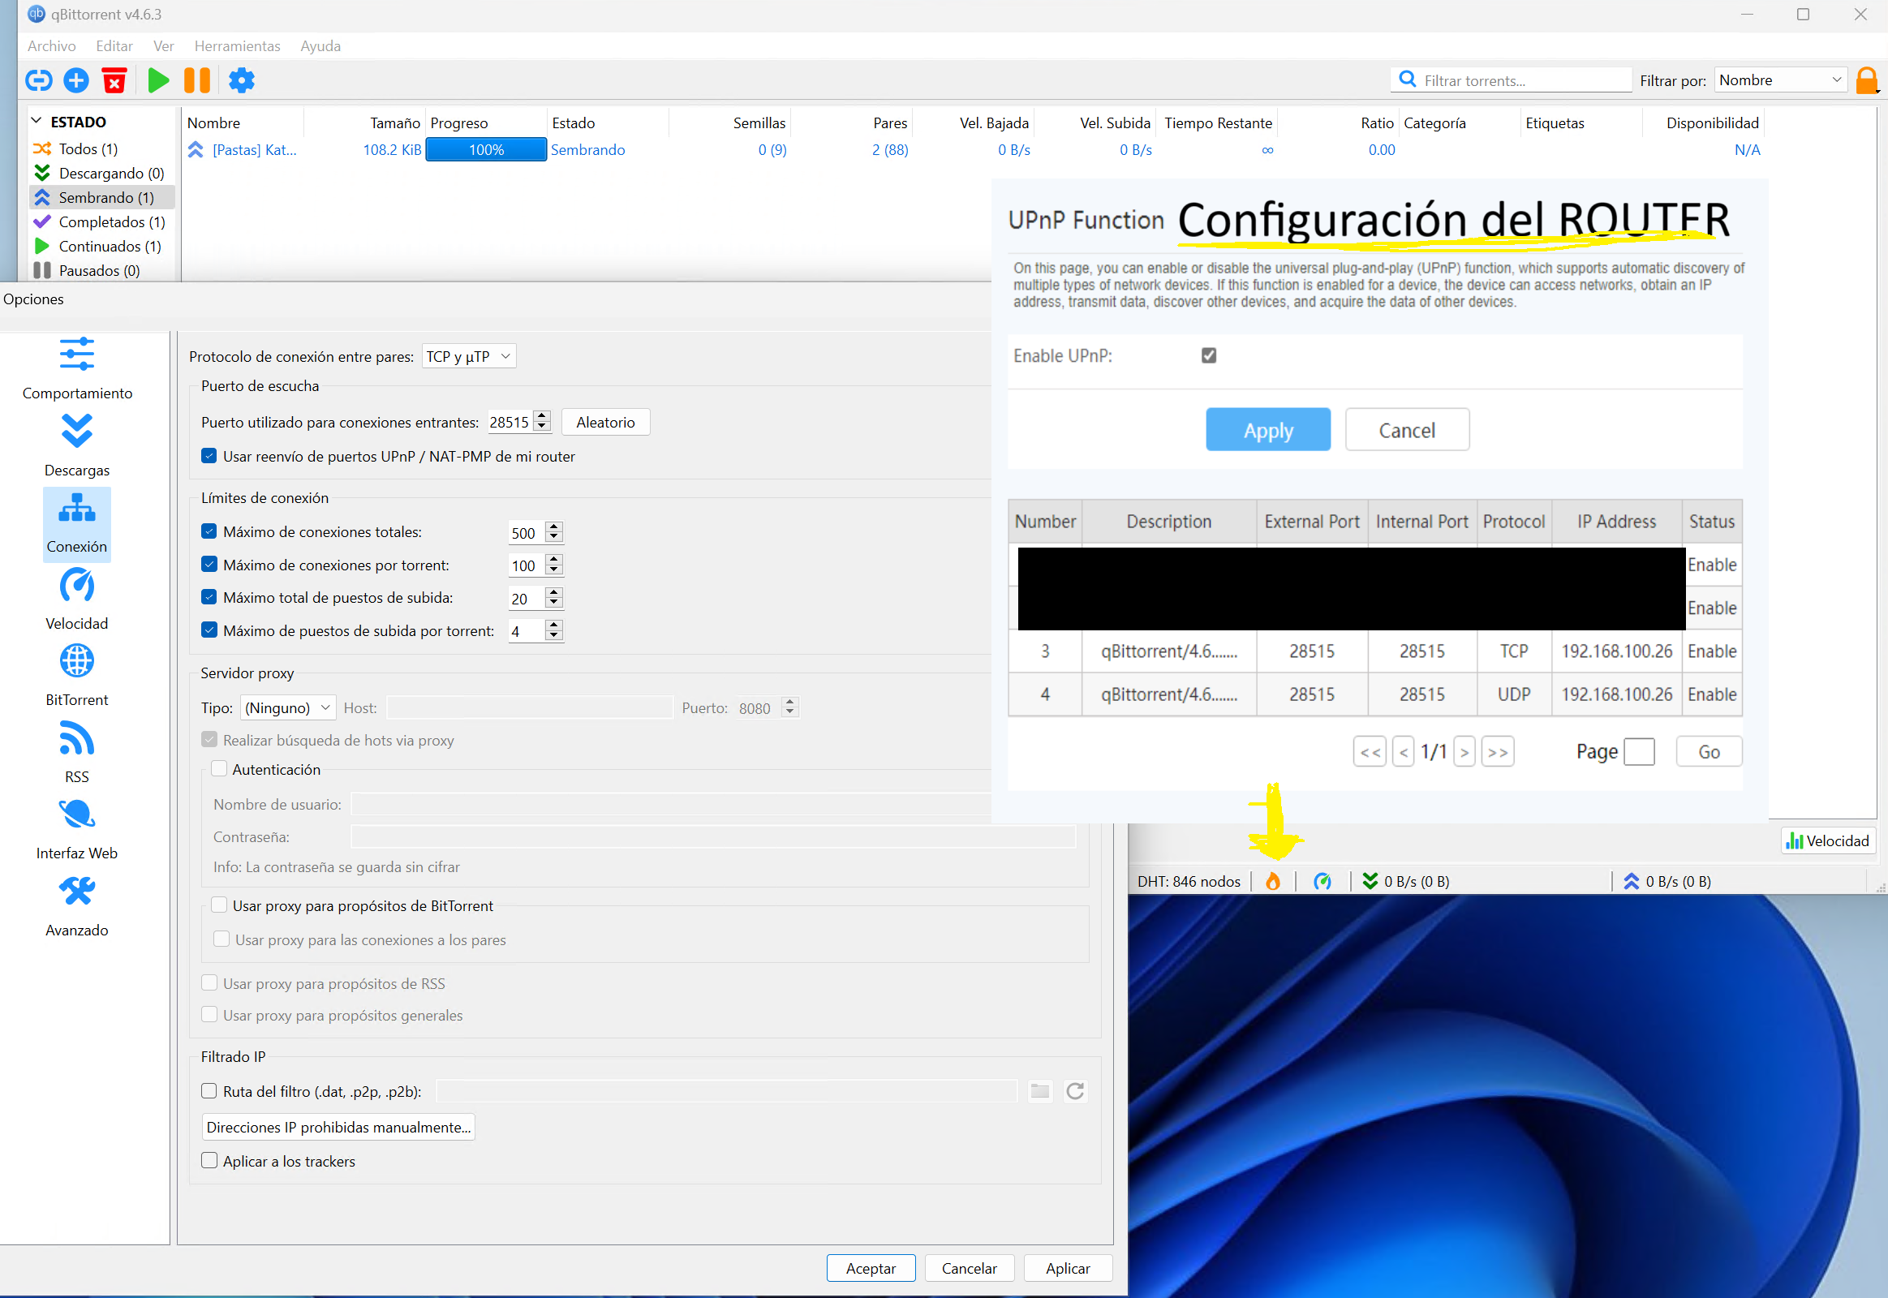Open the Ayuda menu
Screen dimensions: 1888x1298
(320, 45)
